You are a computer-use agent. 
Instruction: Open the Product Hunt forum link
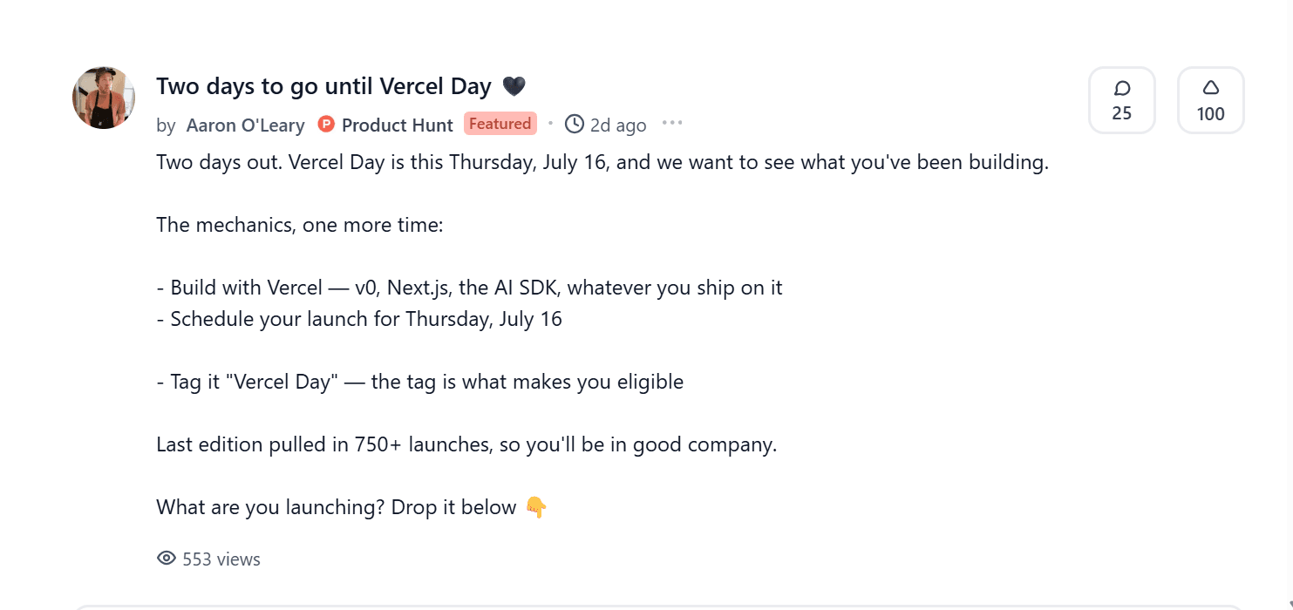398,125
